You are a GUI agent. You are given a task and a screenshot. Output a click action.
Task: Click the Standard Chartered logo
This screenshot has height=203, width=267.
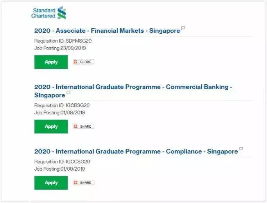click(x=48, y=13)
